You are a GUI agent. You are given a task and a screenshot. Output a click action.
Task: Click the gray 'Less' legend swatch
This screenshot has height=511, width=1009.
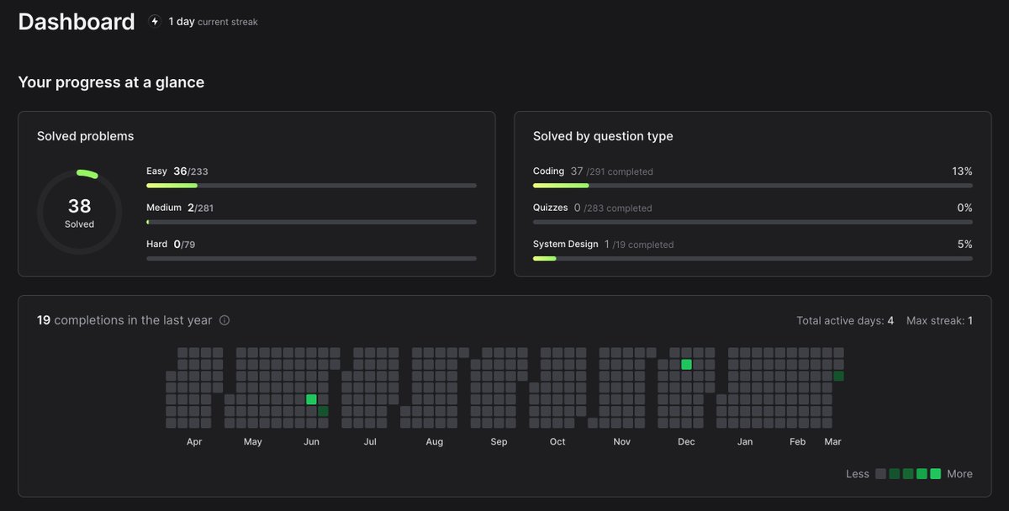point(880,474)
